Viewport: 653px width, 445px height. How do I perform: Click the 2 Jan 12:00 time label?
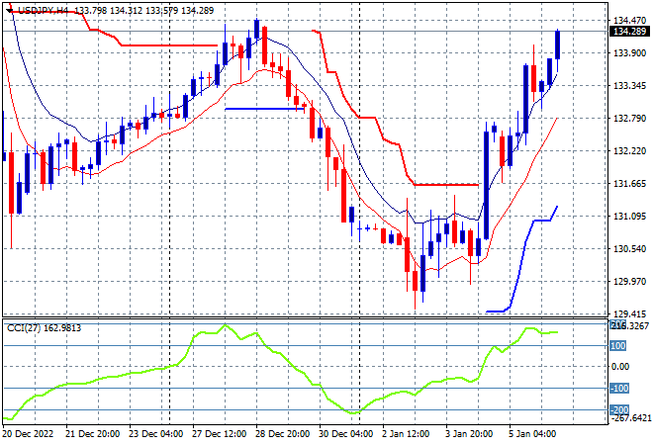coord(406,434)
